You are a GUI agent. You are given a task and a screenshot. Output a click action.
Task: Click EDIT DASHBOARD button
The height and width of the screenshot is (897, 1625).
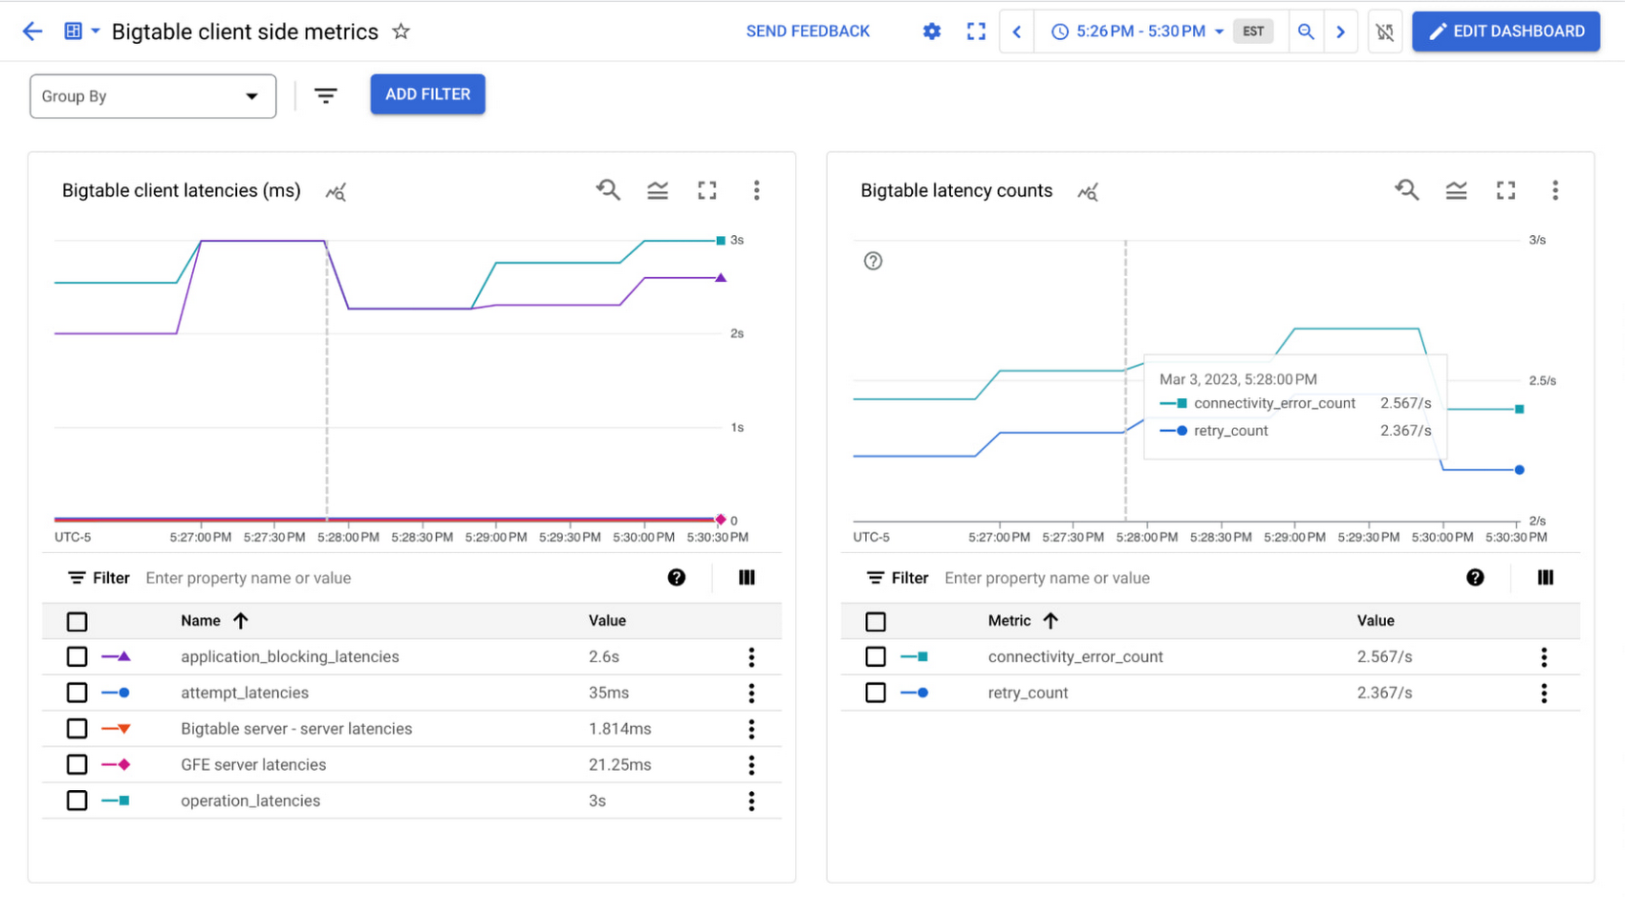1506,32
